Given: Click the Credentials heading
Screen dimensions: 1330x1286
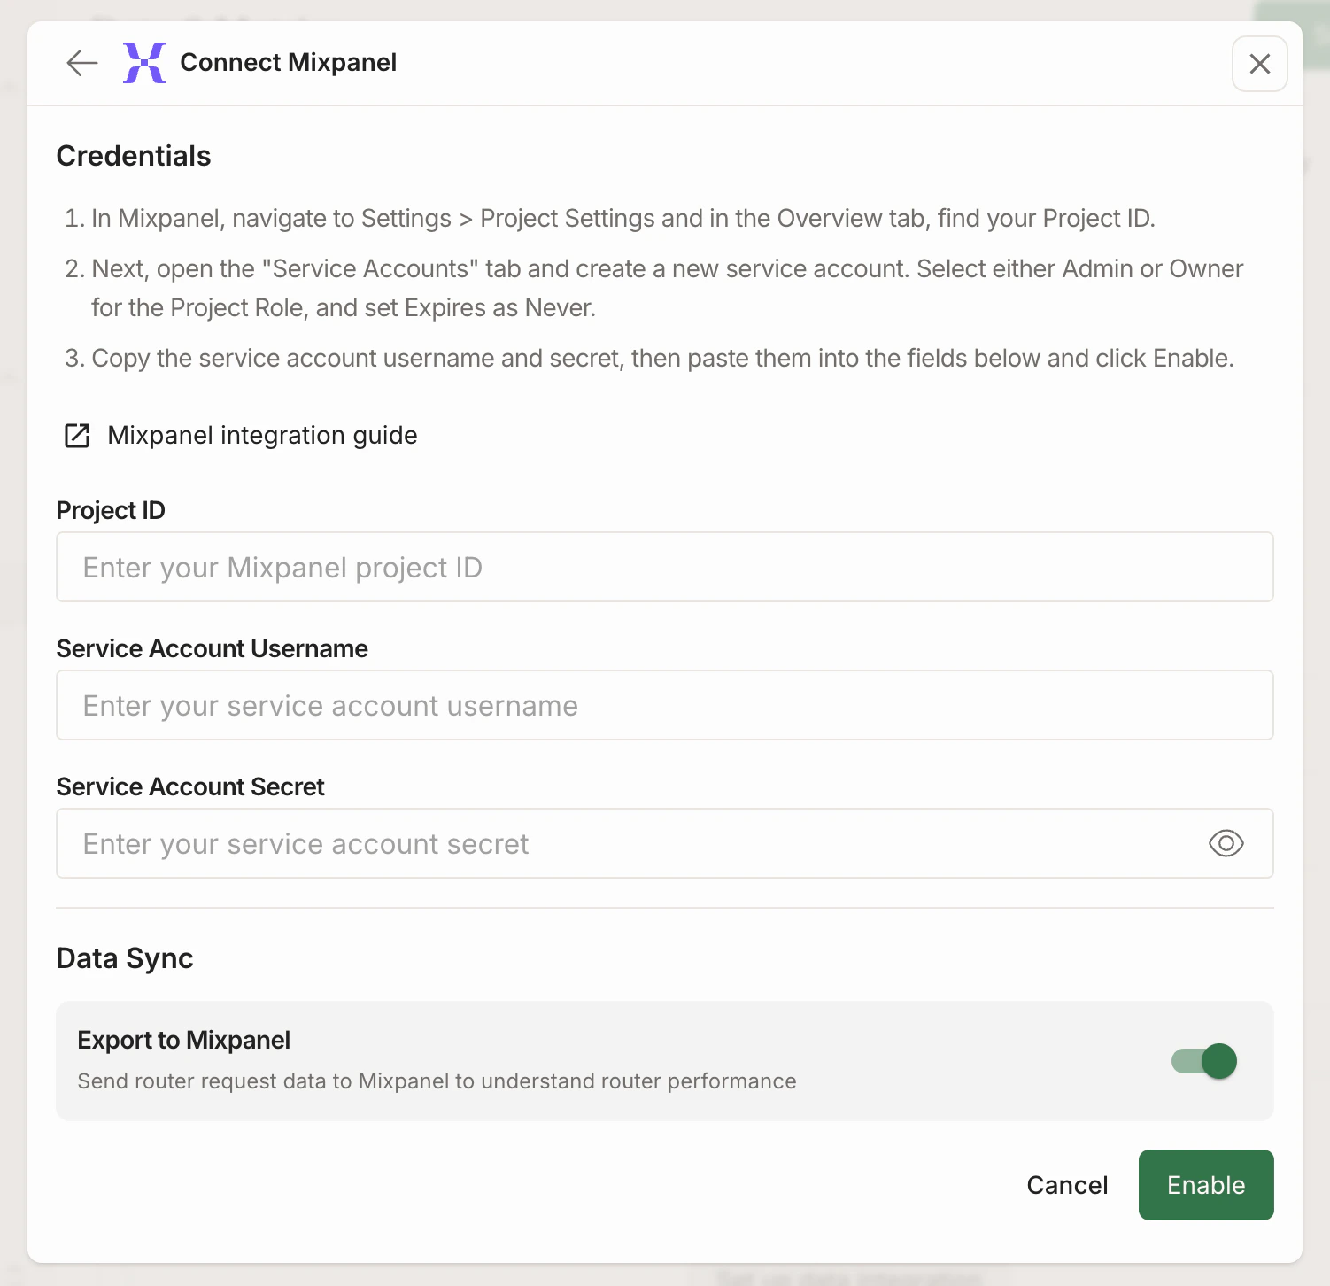Looking at the screenshot, I should point(134,156).
